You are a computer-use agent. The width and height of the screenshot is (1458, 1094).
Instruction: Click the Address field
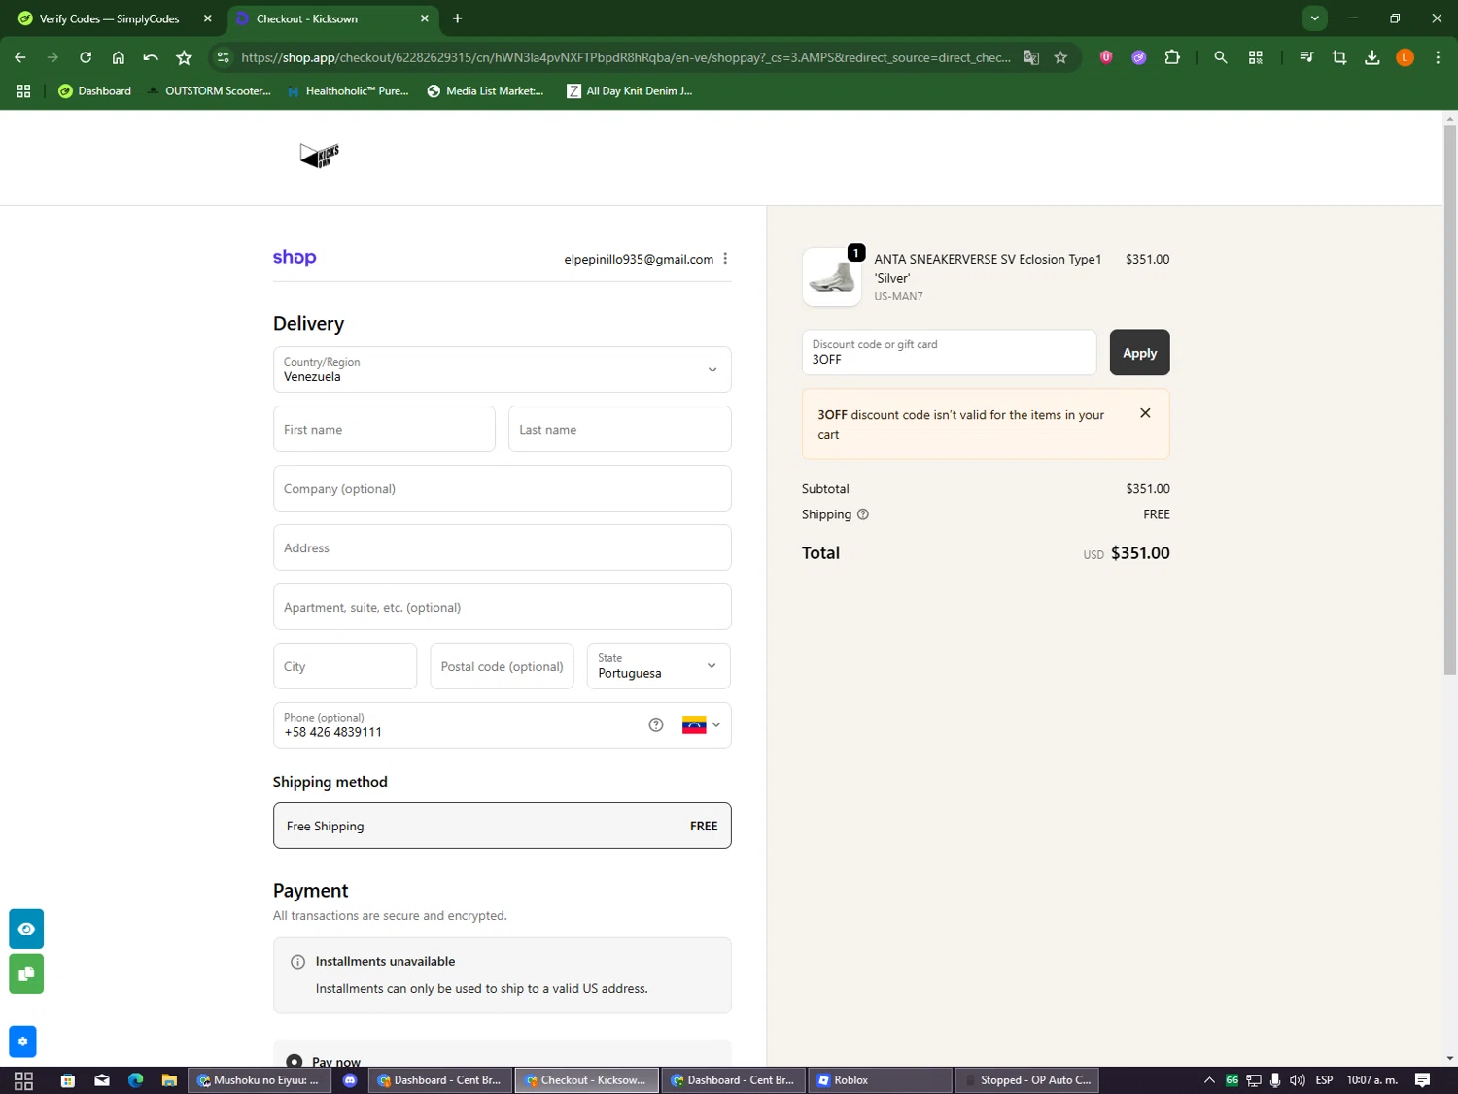point(502,547)
